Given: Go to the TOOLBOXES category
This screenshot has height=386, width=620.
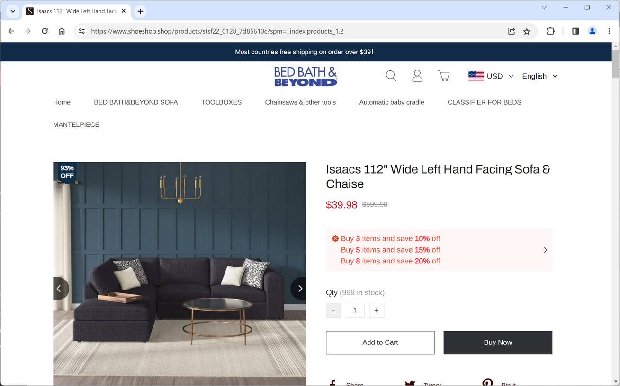Looking at the screenshot, I should click(221, 102).
